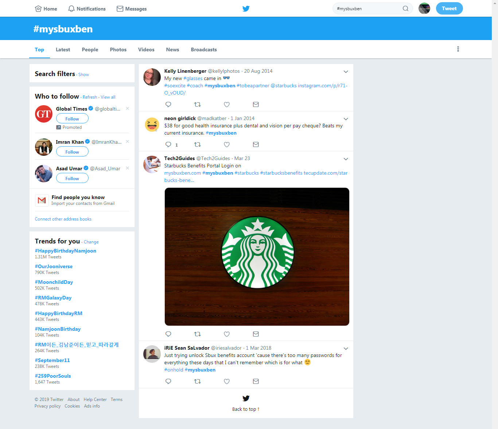498x429 pixels.
Task: Select the Top results tab
Action: tap(39, 49)
